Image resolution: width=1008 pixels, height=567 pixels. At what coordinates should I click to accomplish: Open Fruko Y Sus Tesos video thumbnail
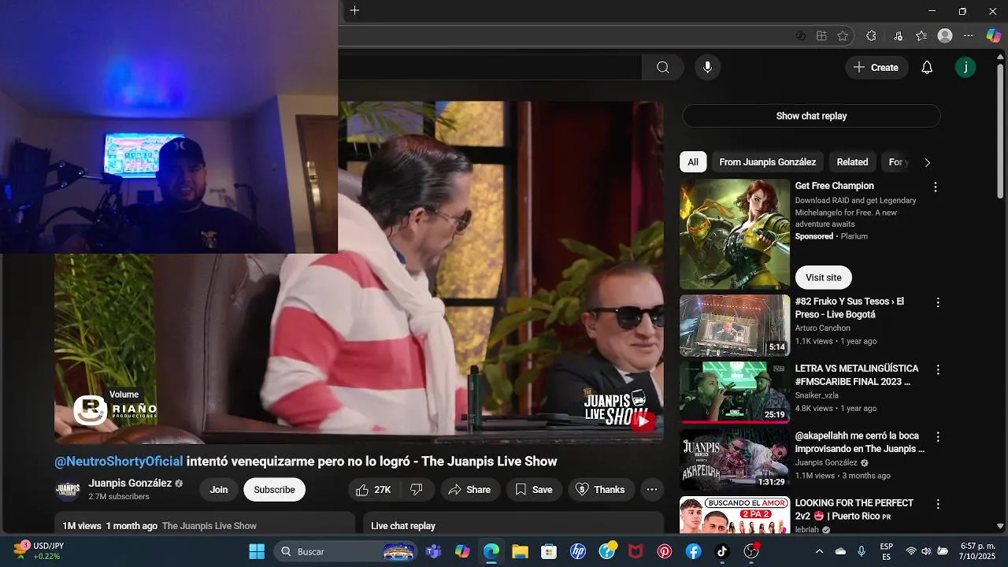[735, 326]
